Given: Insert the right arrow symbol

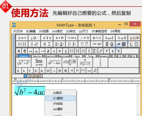Looking at the screenshot, I should click(42, 51).
